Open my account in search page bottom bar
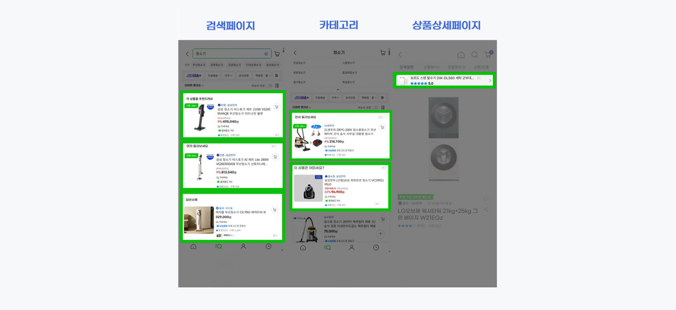Image resolution: width=676 pixels, height=310 pixels. coord(243,246)
